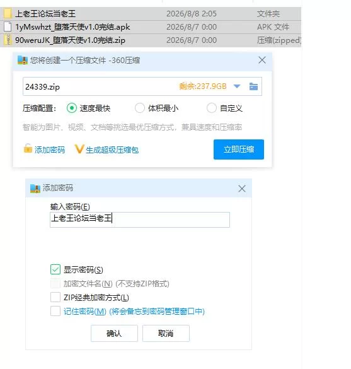
Task: Click the browse folder icon beside 24339.zip
Action: [x=253, y=86]
